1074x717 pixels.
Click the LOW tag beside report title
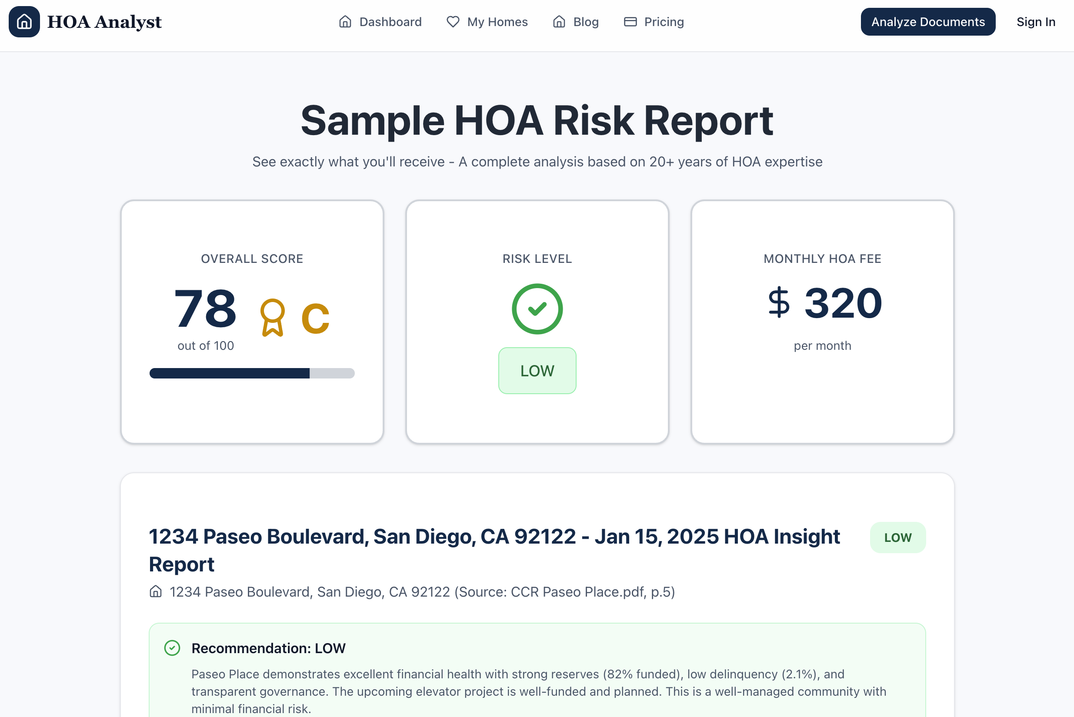(x=897, y=537)
